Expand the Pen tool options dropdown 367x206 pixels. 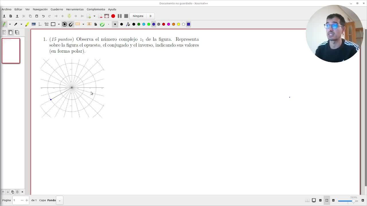[x=10, y=24]
